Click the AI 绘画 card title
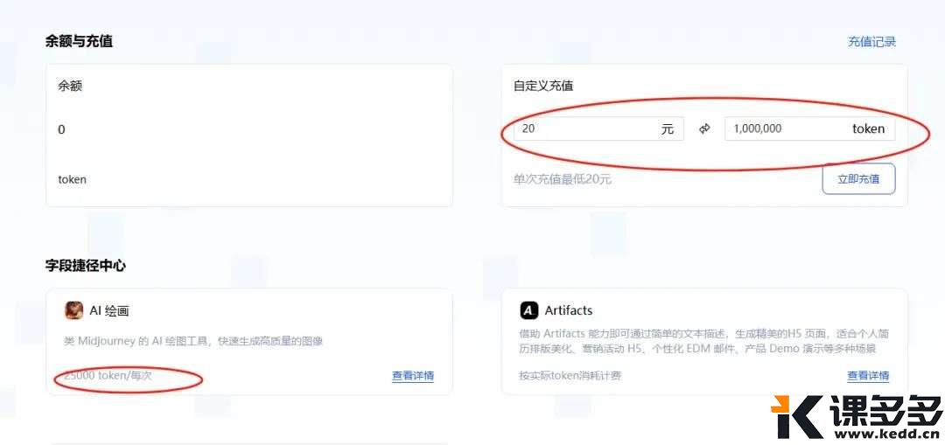 pos(109,310)
